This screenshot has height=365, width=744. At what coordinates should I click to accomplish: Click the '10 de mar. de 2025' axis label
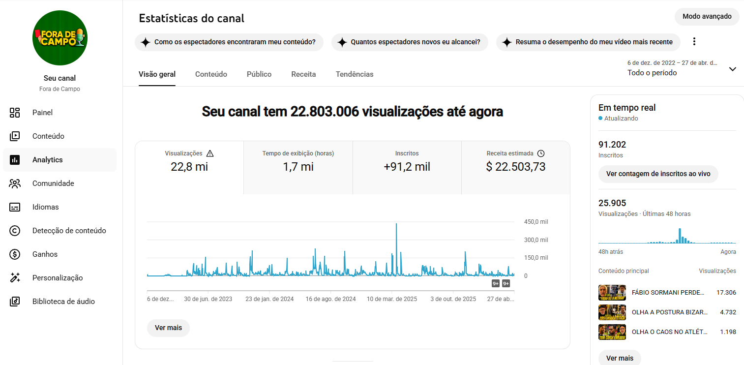(x=392, y=299)
